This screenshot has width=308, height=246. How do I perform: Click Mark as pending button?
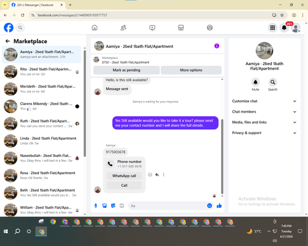[126, 70]
